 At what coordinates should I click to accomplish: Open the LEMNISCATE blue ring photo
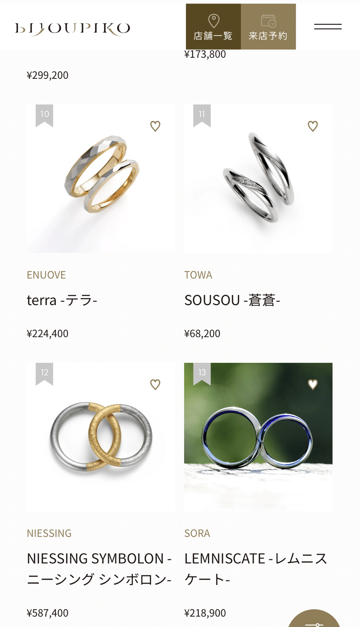258,437
